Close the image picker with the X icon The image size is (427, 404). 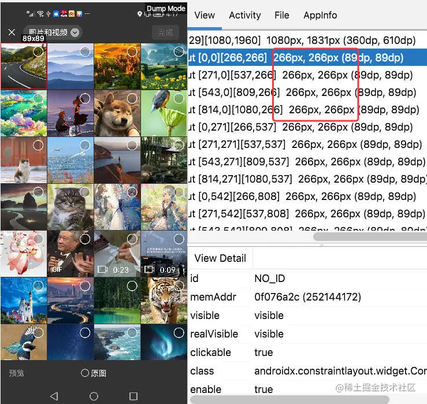tap(12, 32)
